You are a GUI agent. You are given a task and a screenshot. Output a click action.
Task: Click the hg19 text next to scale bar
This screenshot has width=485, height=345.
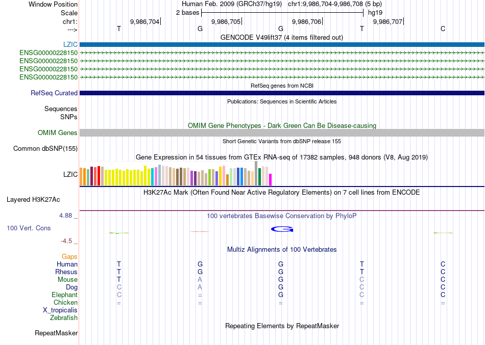click(x=375, y=13)
